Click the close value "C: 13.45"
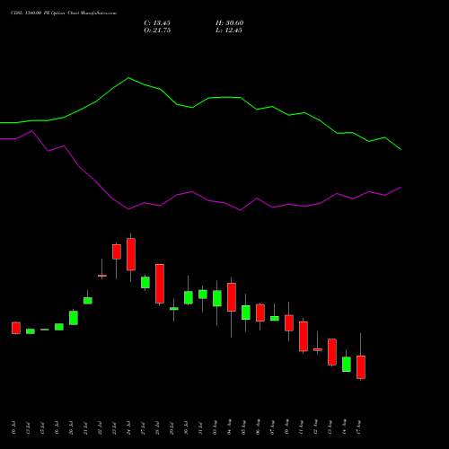Image resolution: width=449 pixels, height=449 pixels. 157,23
